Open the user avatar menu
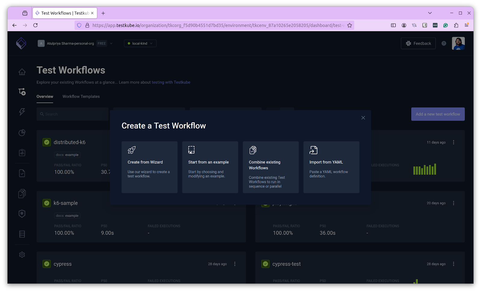This screenshot has height=292, width=481. [x=458, y=43]
